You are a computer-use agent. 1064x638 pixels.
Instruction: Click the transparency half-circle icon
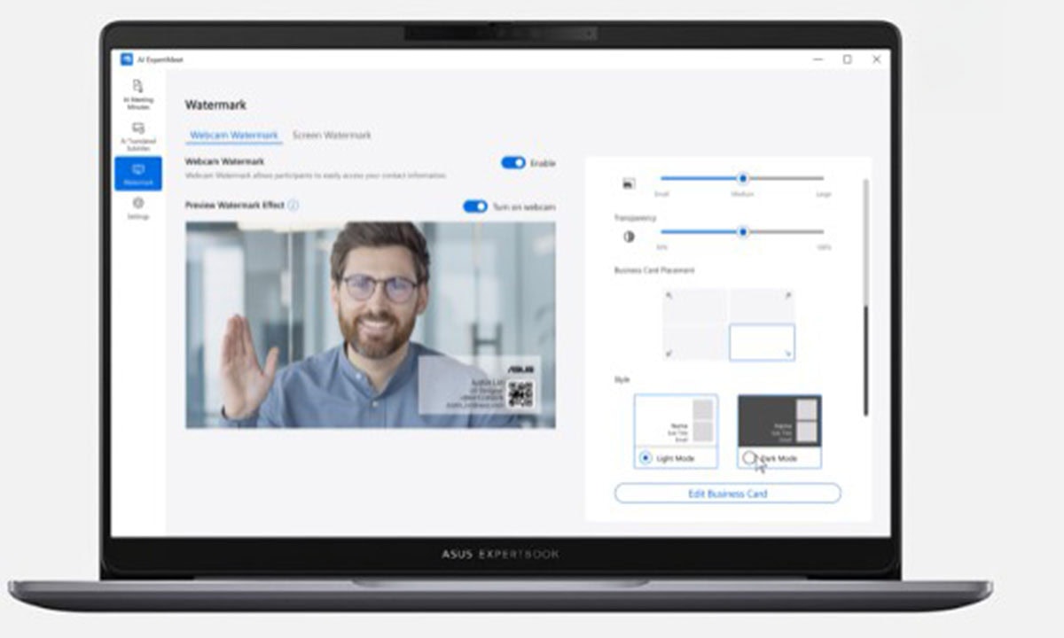click(x=629, y=237)
